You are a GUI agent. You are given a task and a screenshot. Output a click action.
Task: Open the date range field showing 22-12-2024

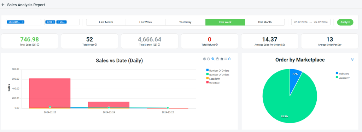(x=311, y=22)
